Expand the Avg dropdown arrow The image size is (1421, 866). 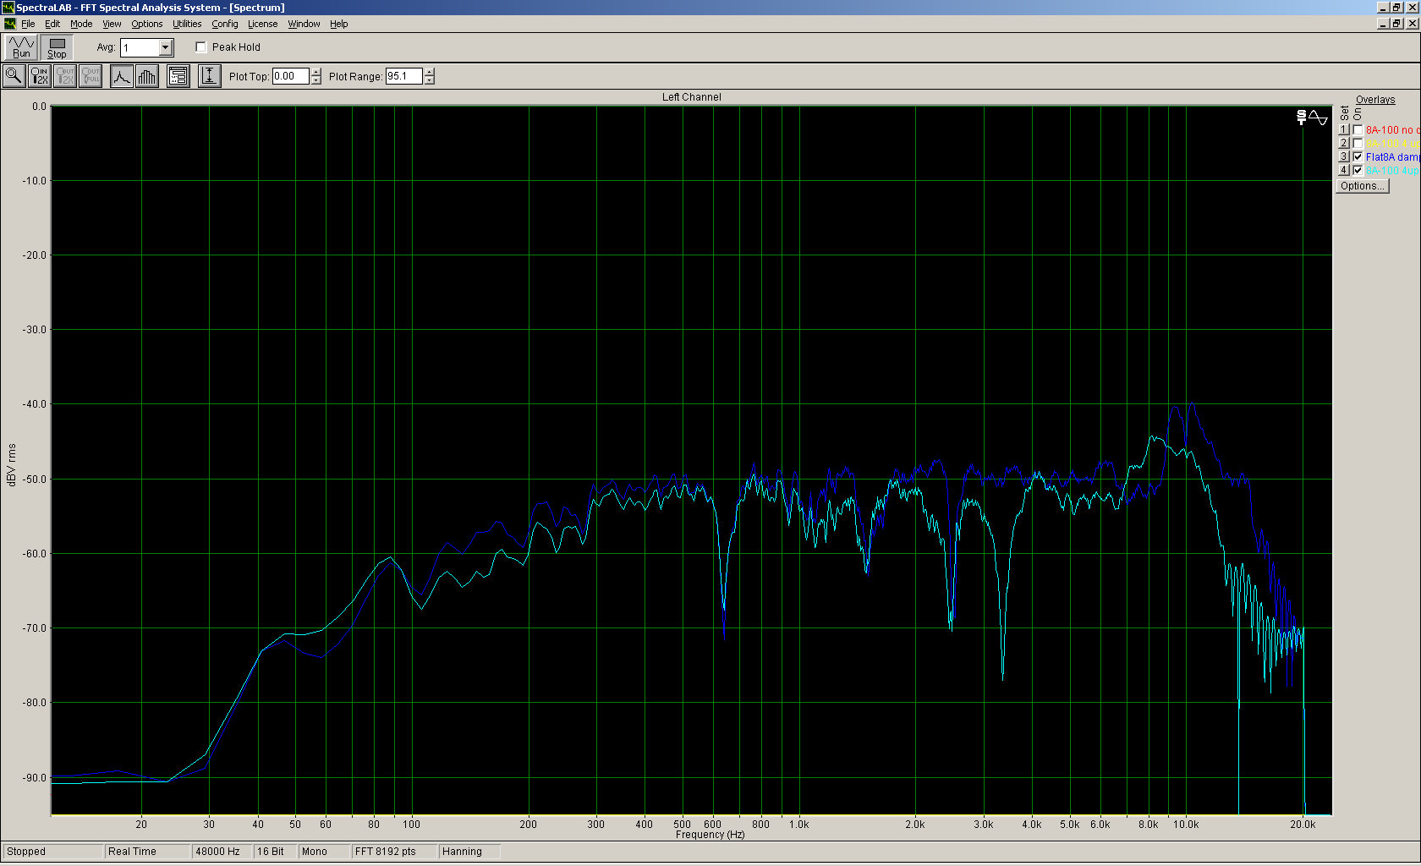[x=166, y=48]
